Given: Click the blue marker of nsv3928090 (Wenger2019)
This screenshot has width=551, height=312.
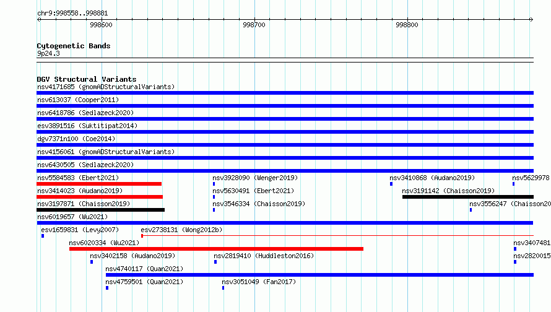Looking at the screenshot, I should click(214, 184).
